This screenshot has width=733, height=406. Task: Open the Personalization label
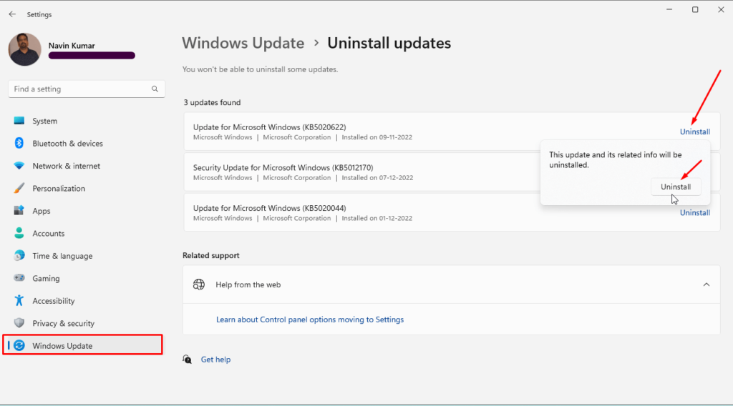tap(59, 189)
